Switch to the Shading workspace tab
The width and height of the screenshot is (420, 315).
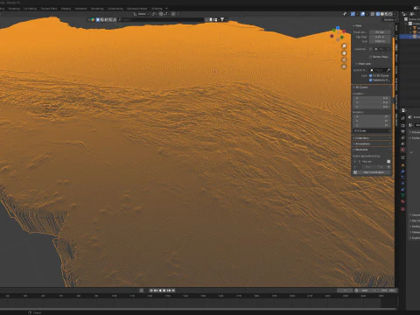pos(66,9)
